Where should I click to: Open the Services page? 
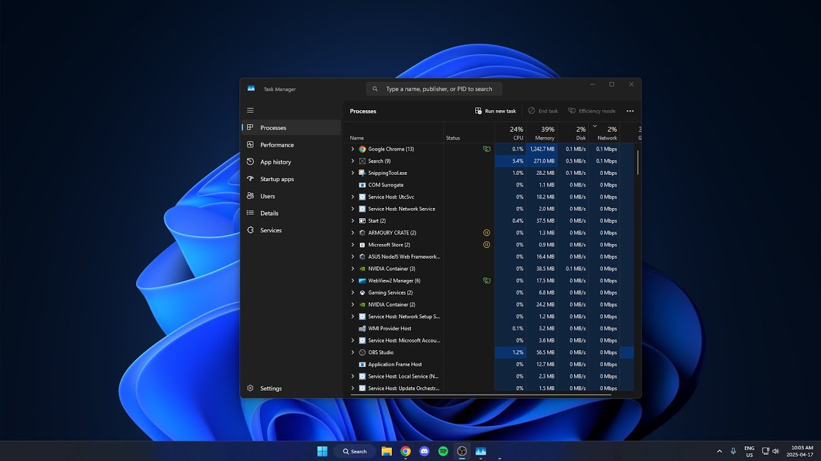pos(291,230)
